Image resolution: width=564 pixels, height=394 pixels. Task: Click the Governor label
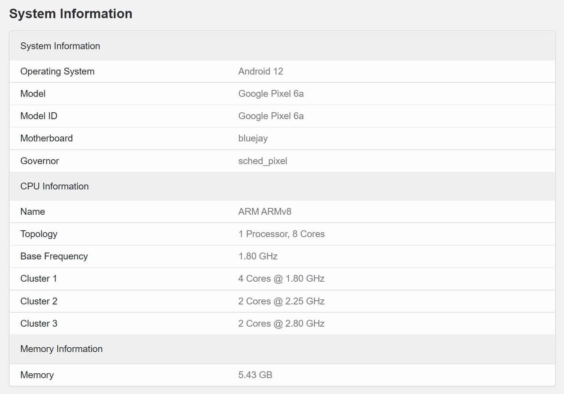pos(40,161)
